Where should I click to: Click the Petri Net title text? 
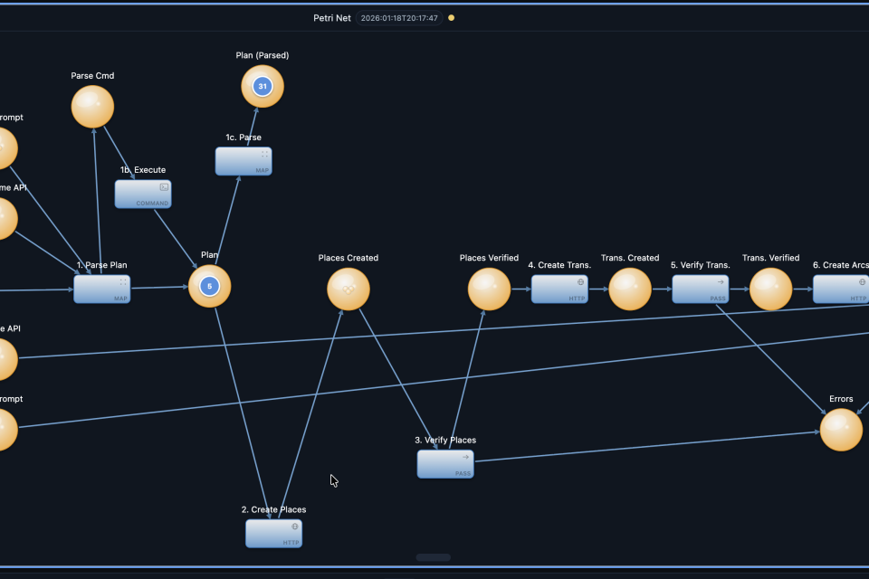click(x=330, y=17)
